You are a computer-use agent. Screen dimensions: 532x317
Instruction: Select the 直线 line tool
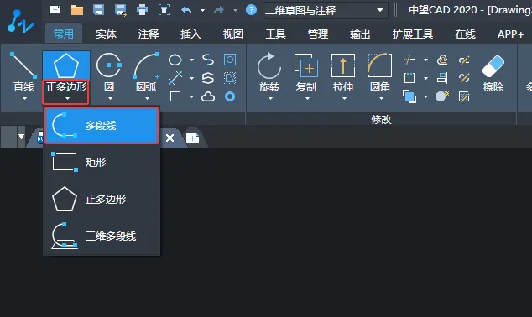click(x=23, y=72)
